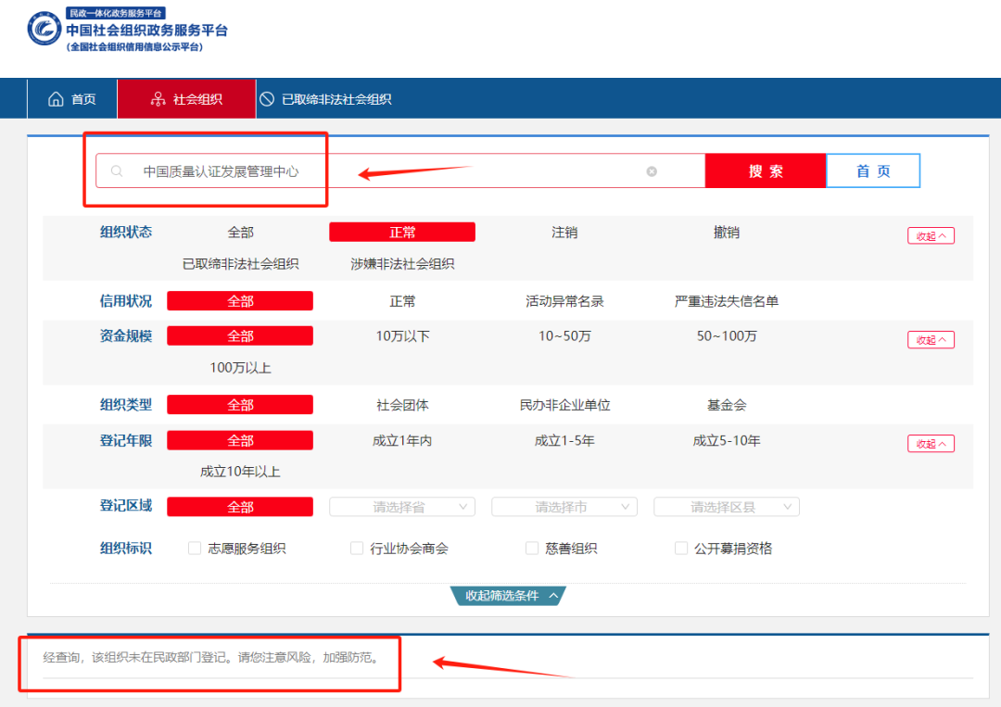Filter organization type 民办非企业单位
This screenshot has height=707, width=1001.
564,405
